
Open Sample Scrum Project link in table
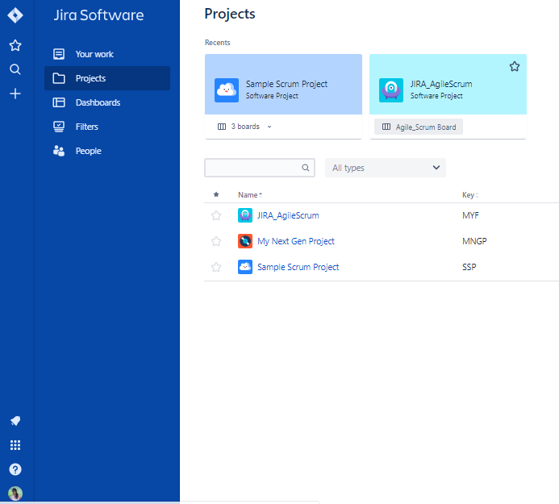298,267
